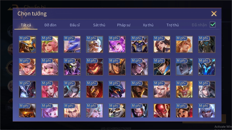Switch to the Đỡ đòn tab
232x130 pixels.
click(50, 25)
